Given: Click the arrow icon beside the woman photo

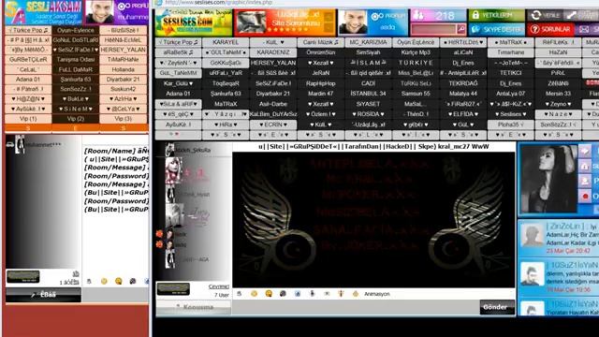Looking at the screenshot, I should coord(584,151).
